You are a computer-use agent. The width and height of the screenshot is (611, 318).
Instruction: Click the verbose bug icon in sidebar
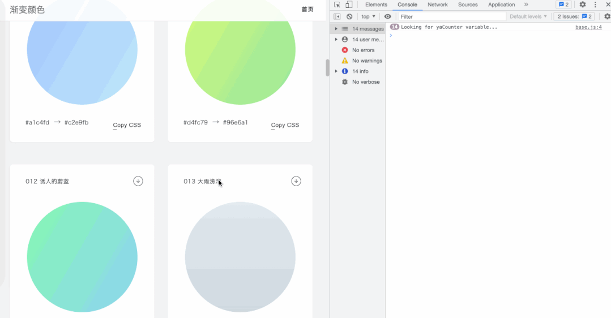click(x=345, y=81)
